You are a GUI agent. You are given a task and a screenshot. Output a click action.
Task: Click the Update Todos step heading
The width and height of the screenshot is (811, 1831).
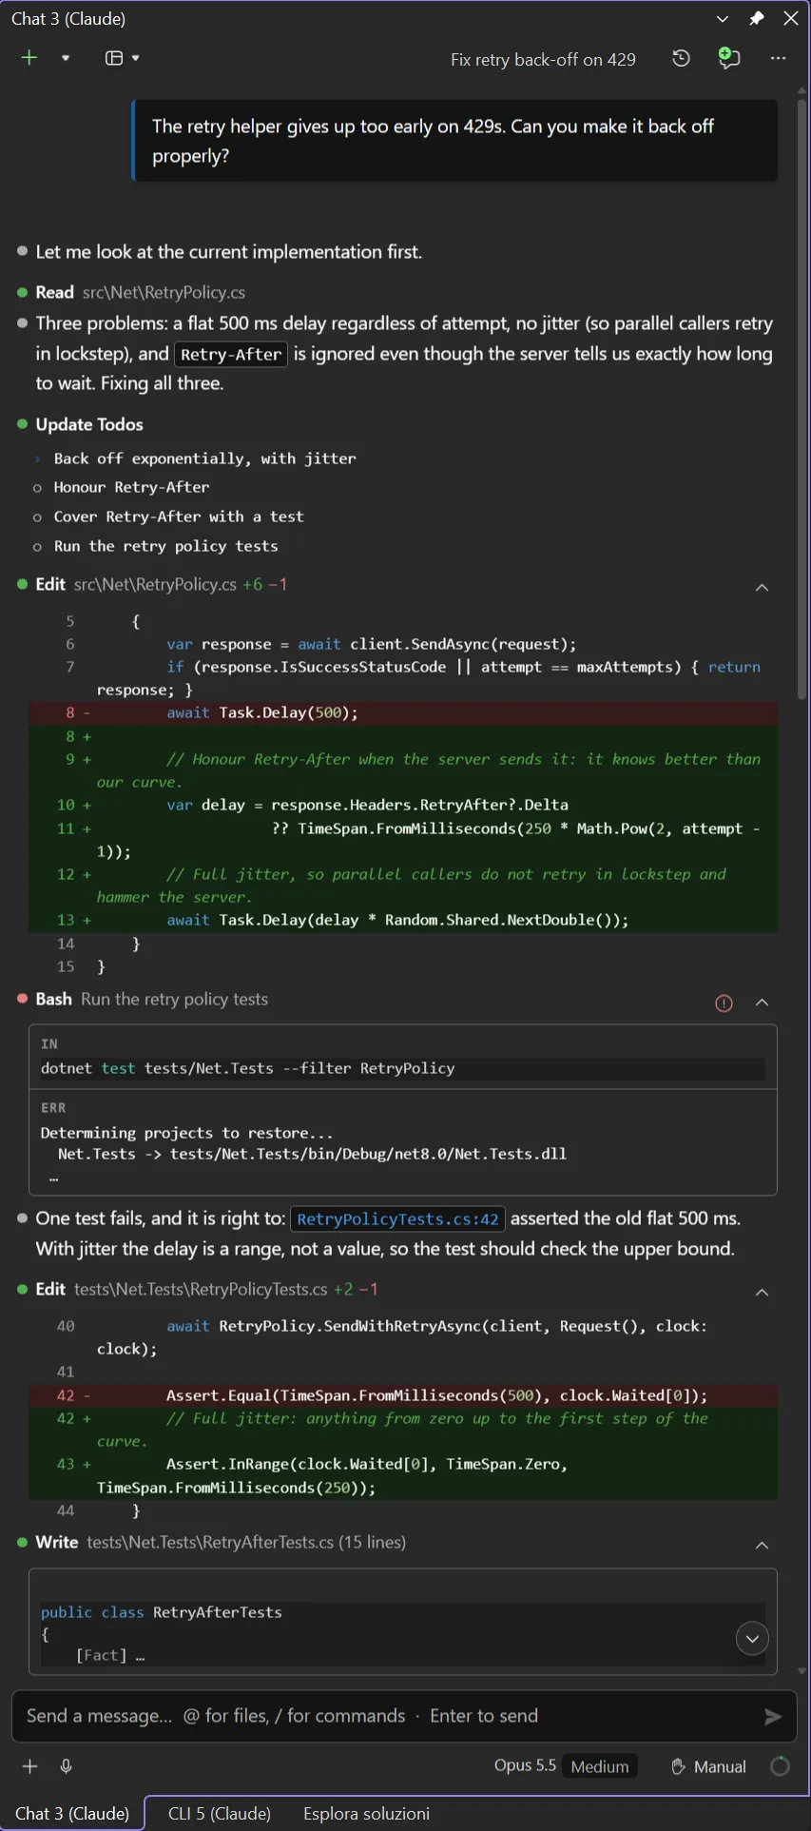click(x=89, y=424)
